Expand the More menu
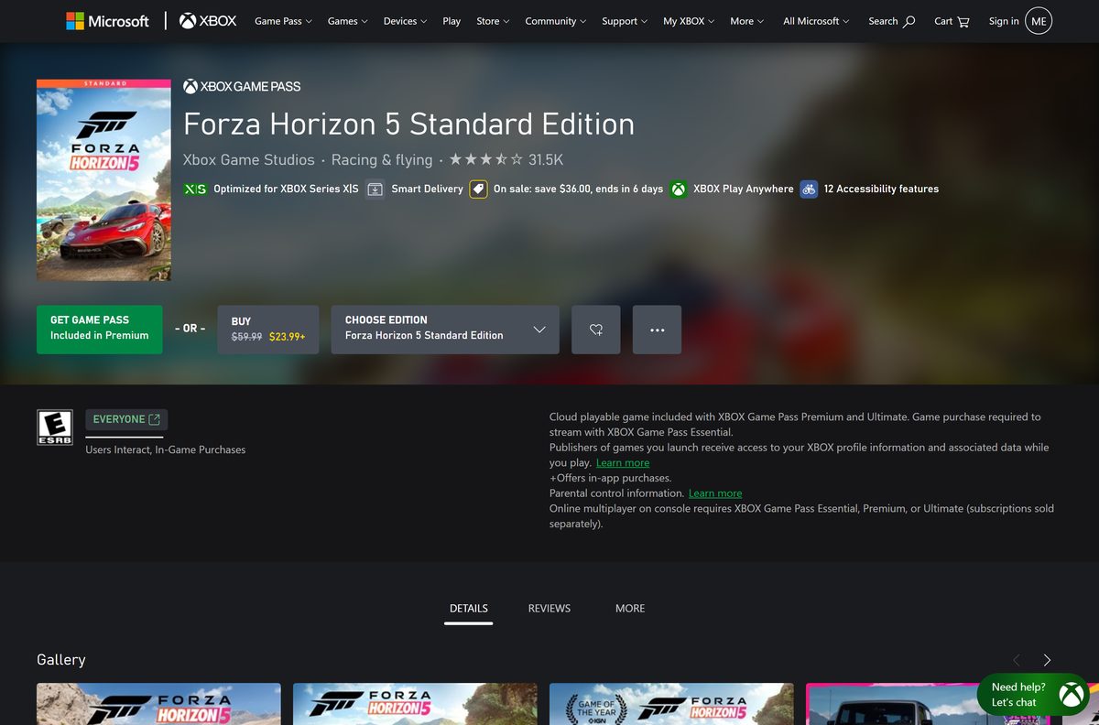This screenshot has width=1099, height=725. [x=747, y=21]
